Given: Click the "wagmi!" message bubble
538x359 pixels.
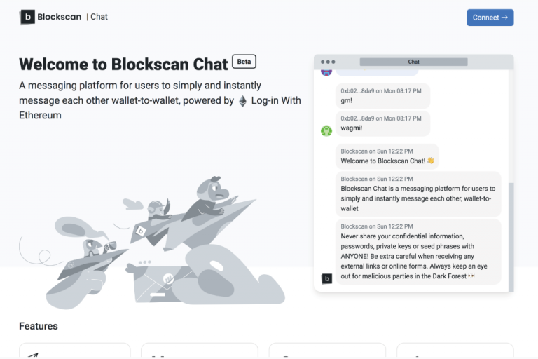Looking at the screenshot, I should click(382, 123).
